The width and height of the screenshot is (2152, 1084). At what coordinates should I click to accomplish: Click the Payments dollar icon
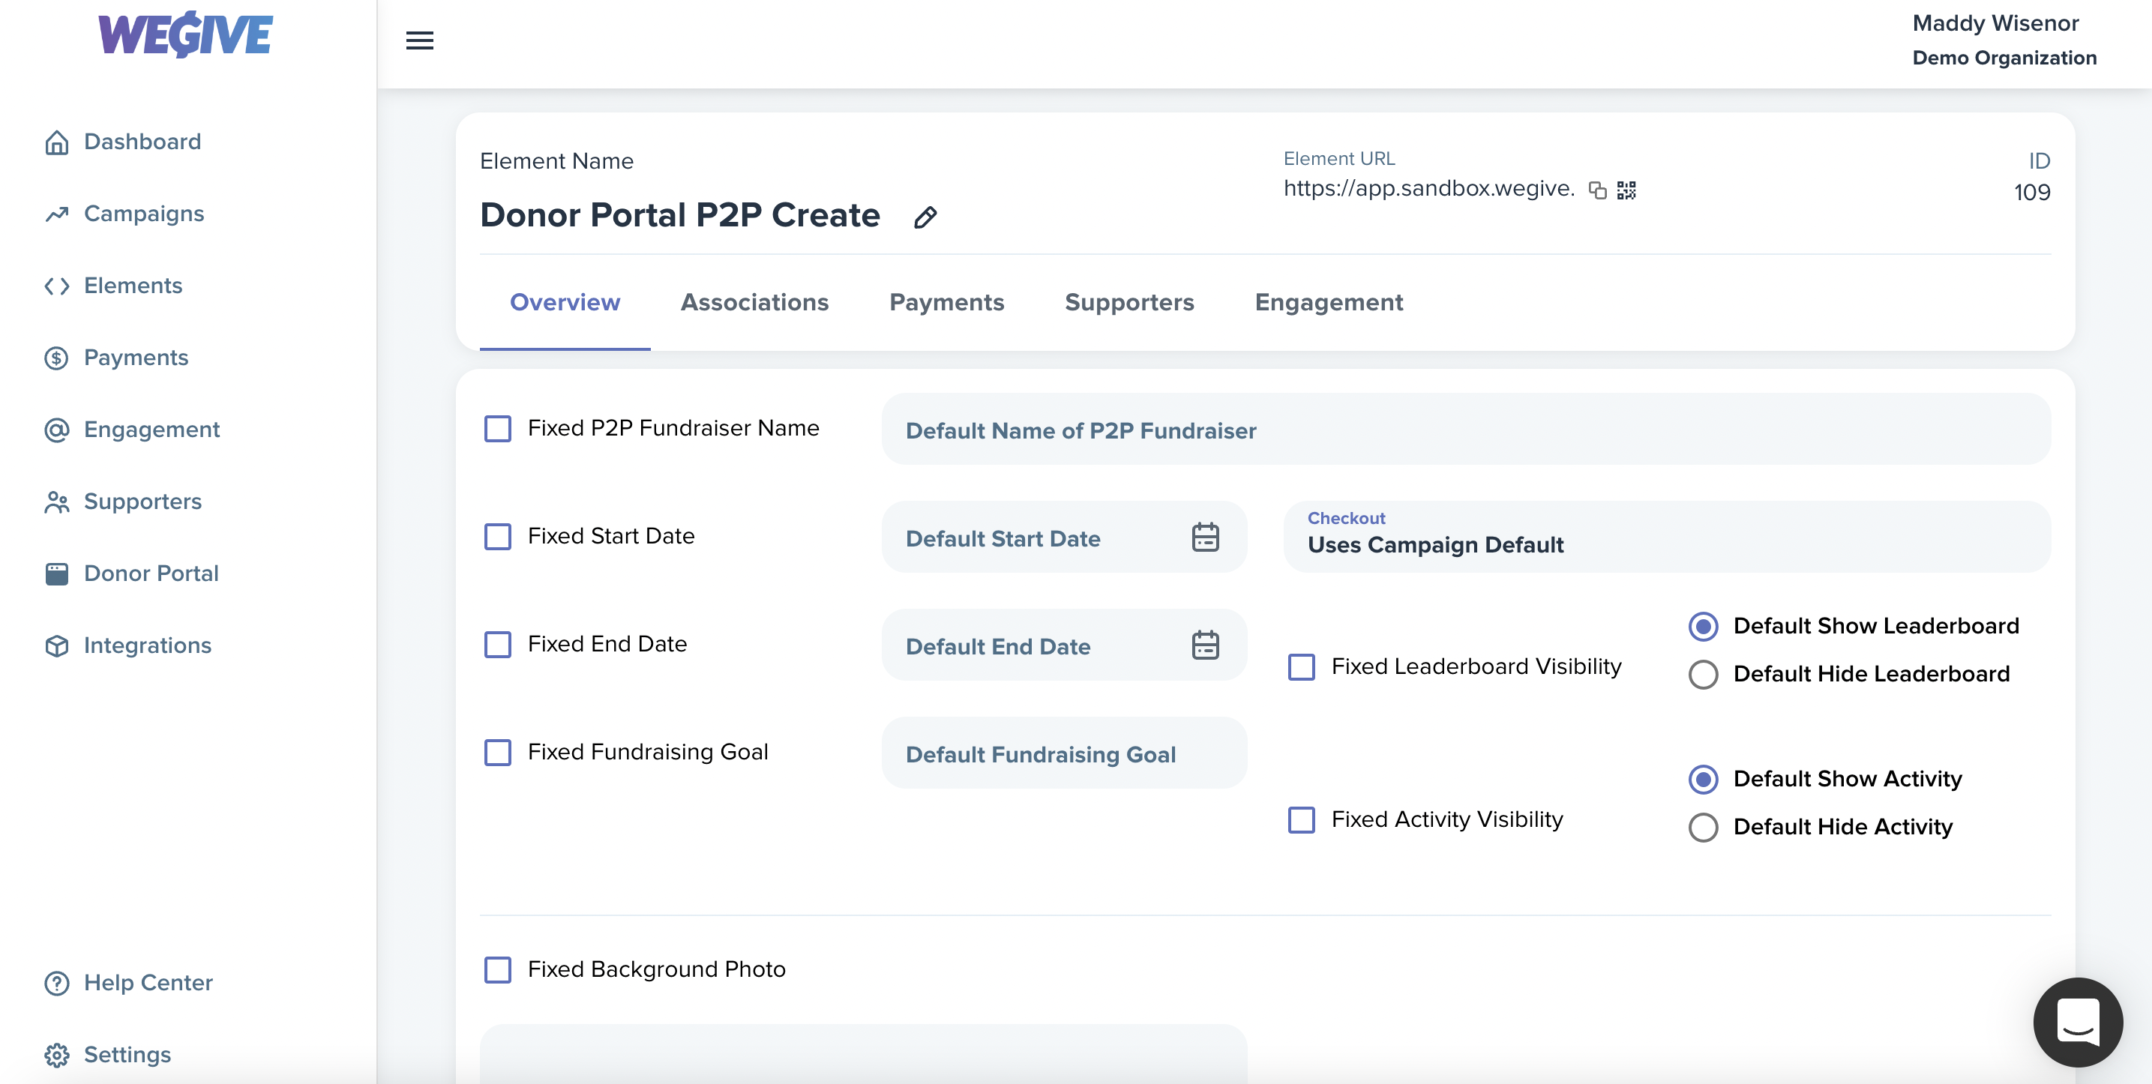coord(57,358)
